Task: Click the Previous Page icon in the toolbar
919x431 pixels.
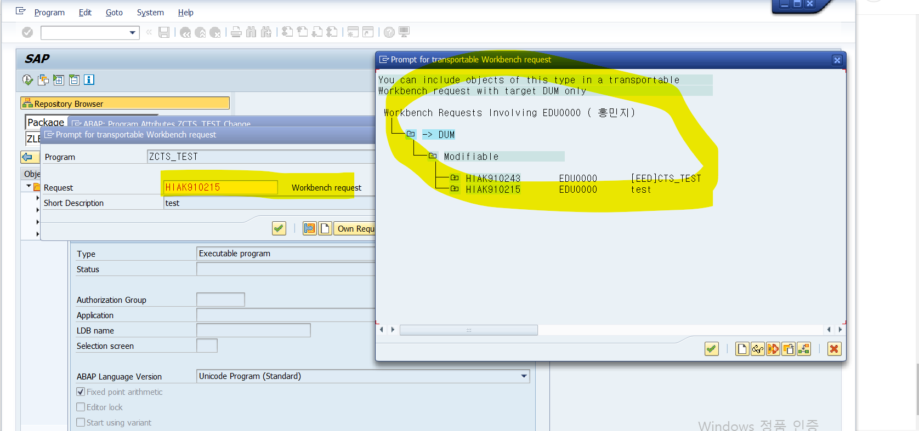Action: (302, 32)
